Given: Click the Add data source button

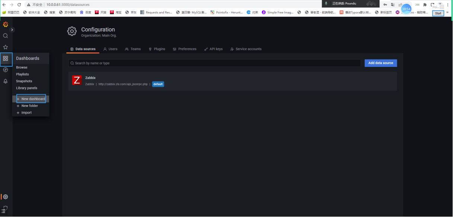Looking at the screenshot, I should [x=381, y=63].
